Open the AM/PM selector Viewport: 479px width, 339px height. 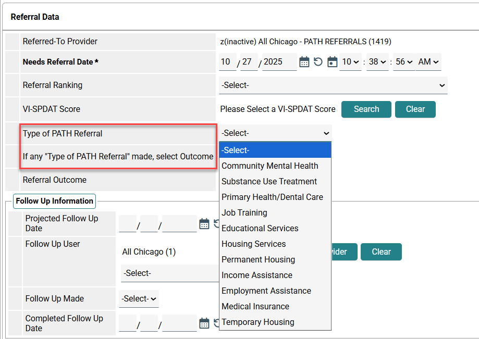pyautogui.click(x=428, y=62)
